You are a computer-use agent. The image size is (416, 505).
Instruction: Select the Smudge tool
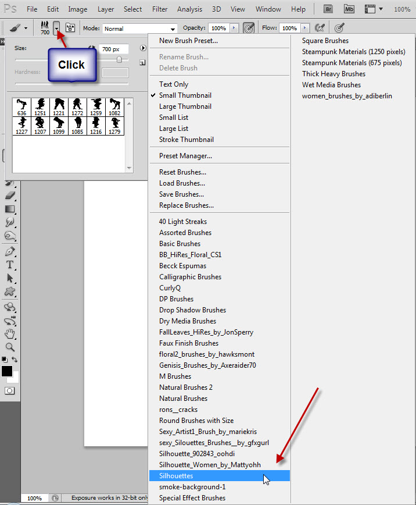click(10, 222)
